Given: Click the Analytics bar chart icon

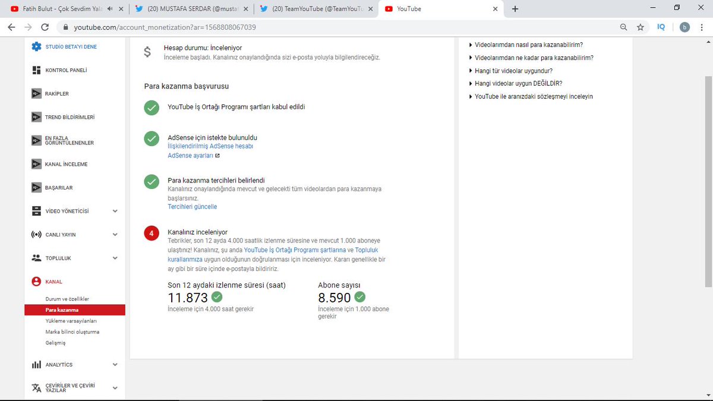Looking at the screenshot, I should 36,365.
